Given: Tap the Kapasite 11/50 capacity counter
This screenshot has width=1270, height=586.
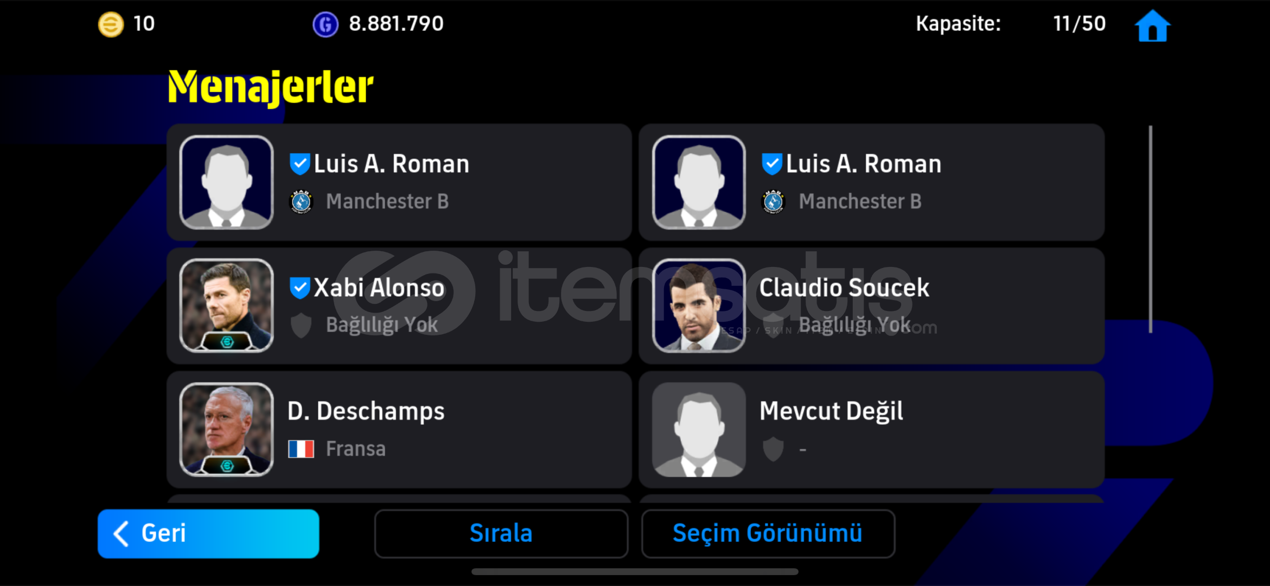Looking at the screenshot, I should (1011, 24).
